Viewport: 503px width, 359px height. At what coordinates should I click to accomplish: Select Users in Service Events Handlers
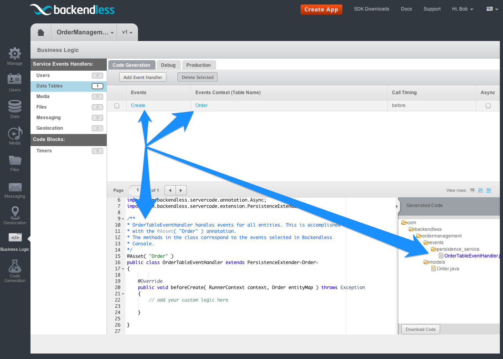coord(68,75)
